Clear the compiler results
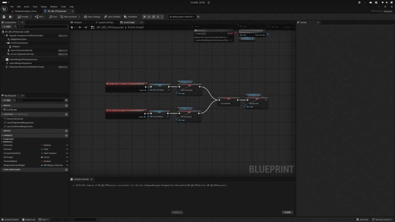The image size is (395, 222). pyautogui.click(x=287, y=212)
